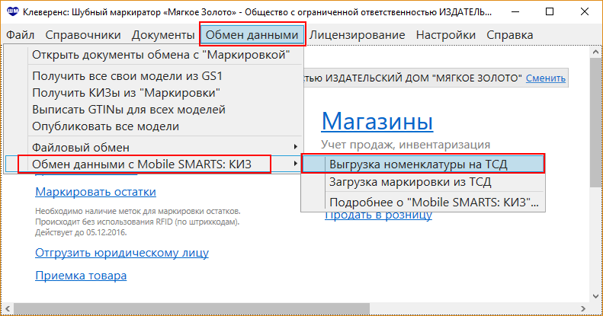Maximize the Клеверенс window

pyautogui.click(x=550, y=12)
